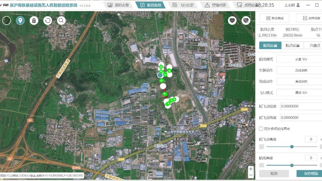Viewport: 322px width, 181px height.
Task: Open the 航线模式 dropdown
Action: pyautogui.click(x=299, y=59)
